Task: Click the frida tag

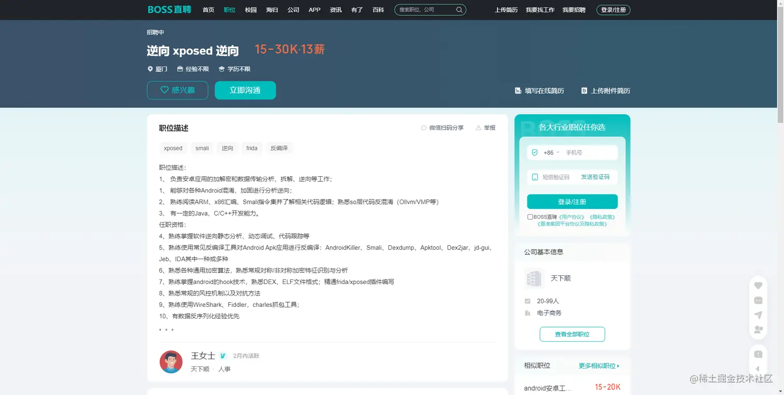Action: (x=252, y=148)
